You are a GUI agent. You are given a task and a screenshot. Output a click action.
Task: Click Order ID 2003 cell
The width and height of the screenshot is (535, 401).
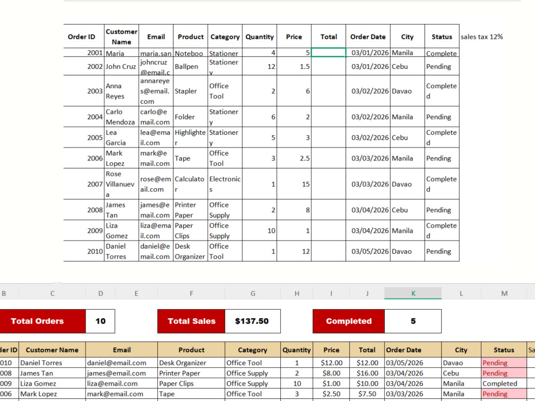point(84,91)
